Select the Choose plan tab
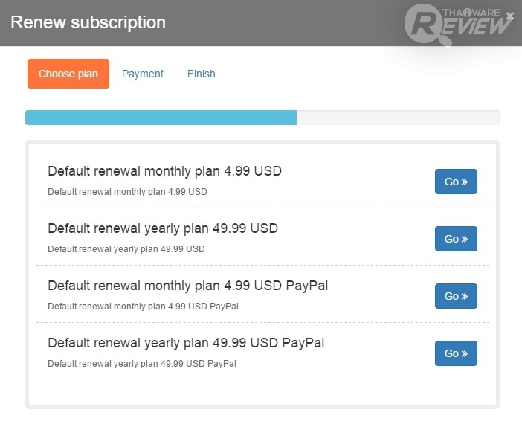 coord(68,74)
